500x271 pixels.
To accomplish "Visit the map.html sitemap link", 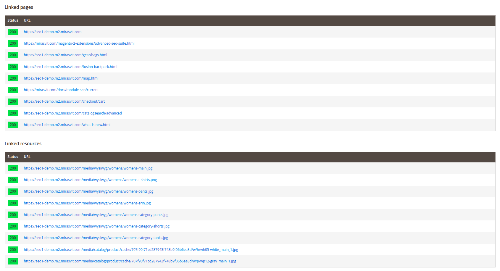I will point(61,78).
